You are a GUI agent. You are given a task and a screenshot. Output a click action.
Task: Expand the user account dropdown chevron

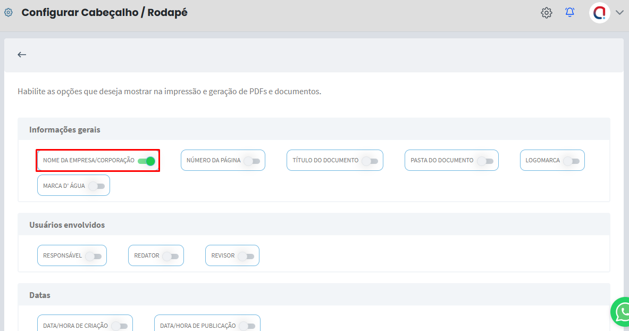[x=619, y=13]
